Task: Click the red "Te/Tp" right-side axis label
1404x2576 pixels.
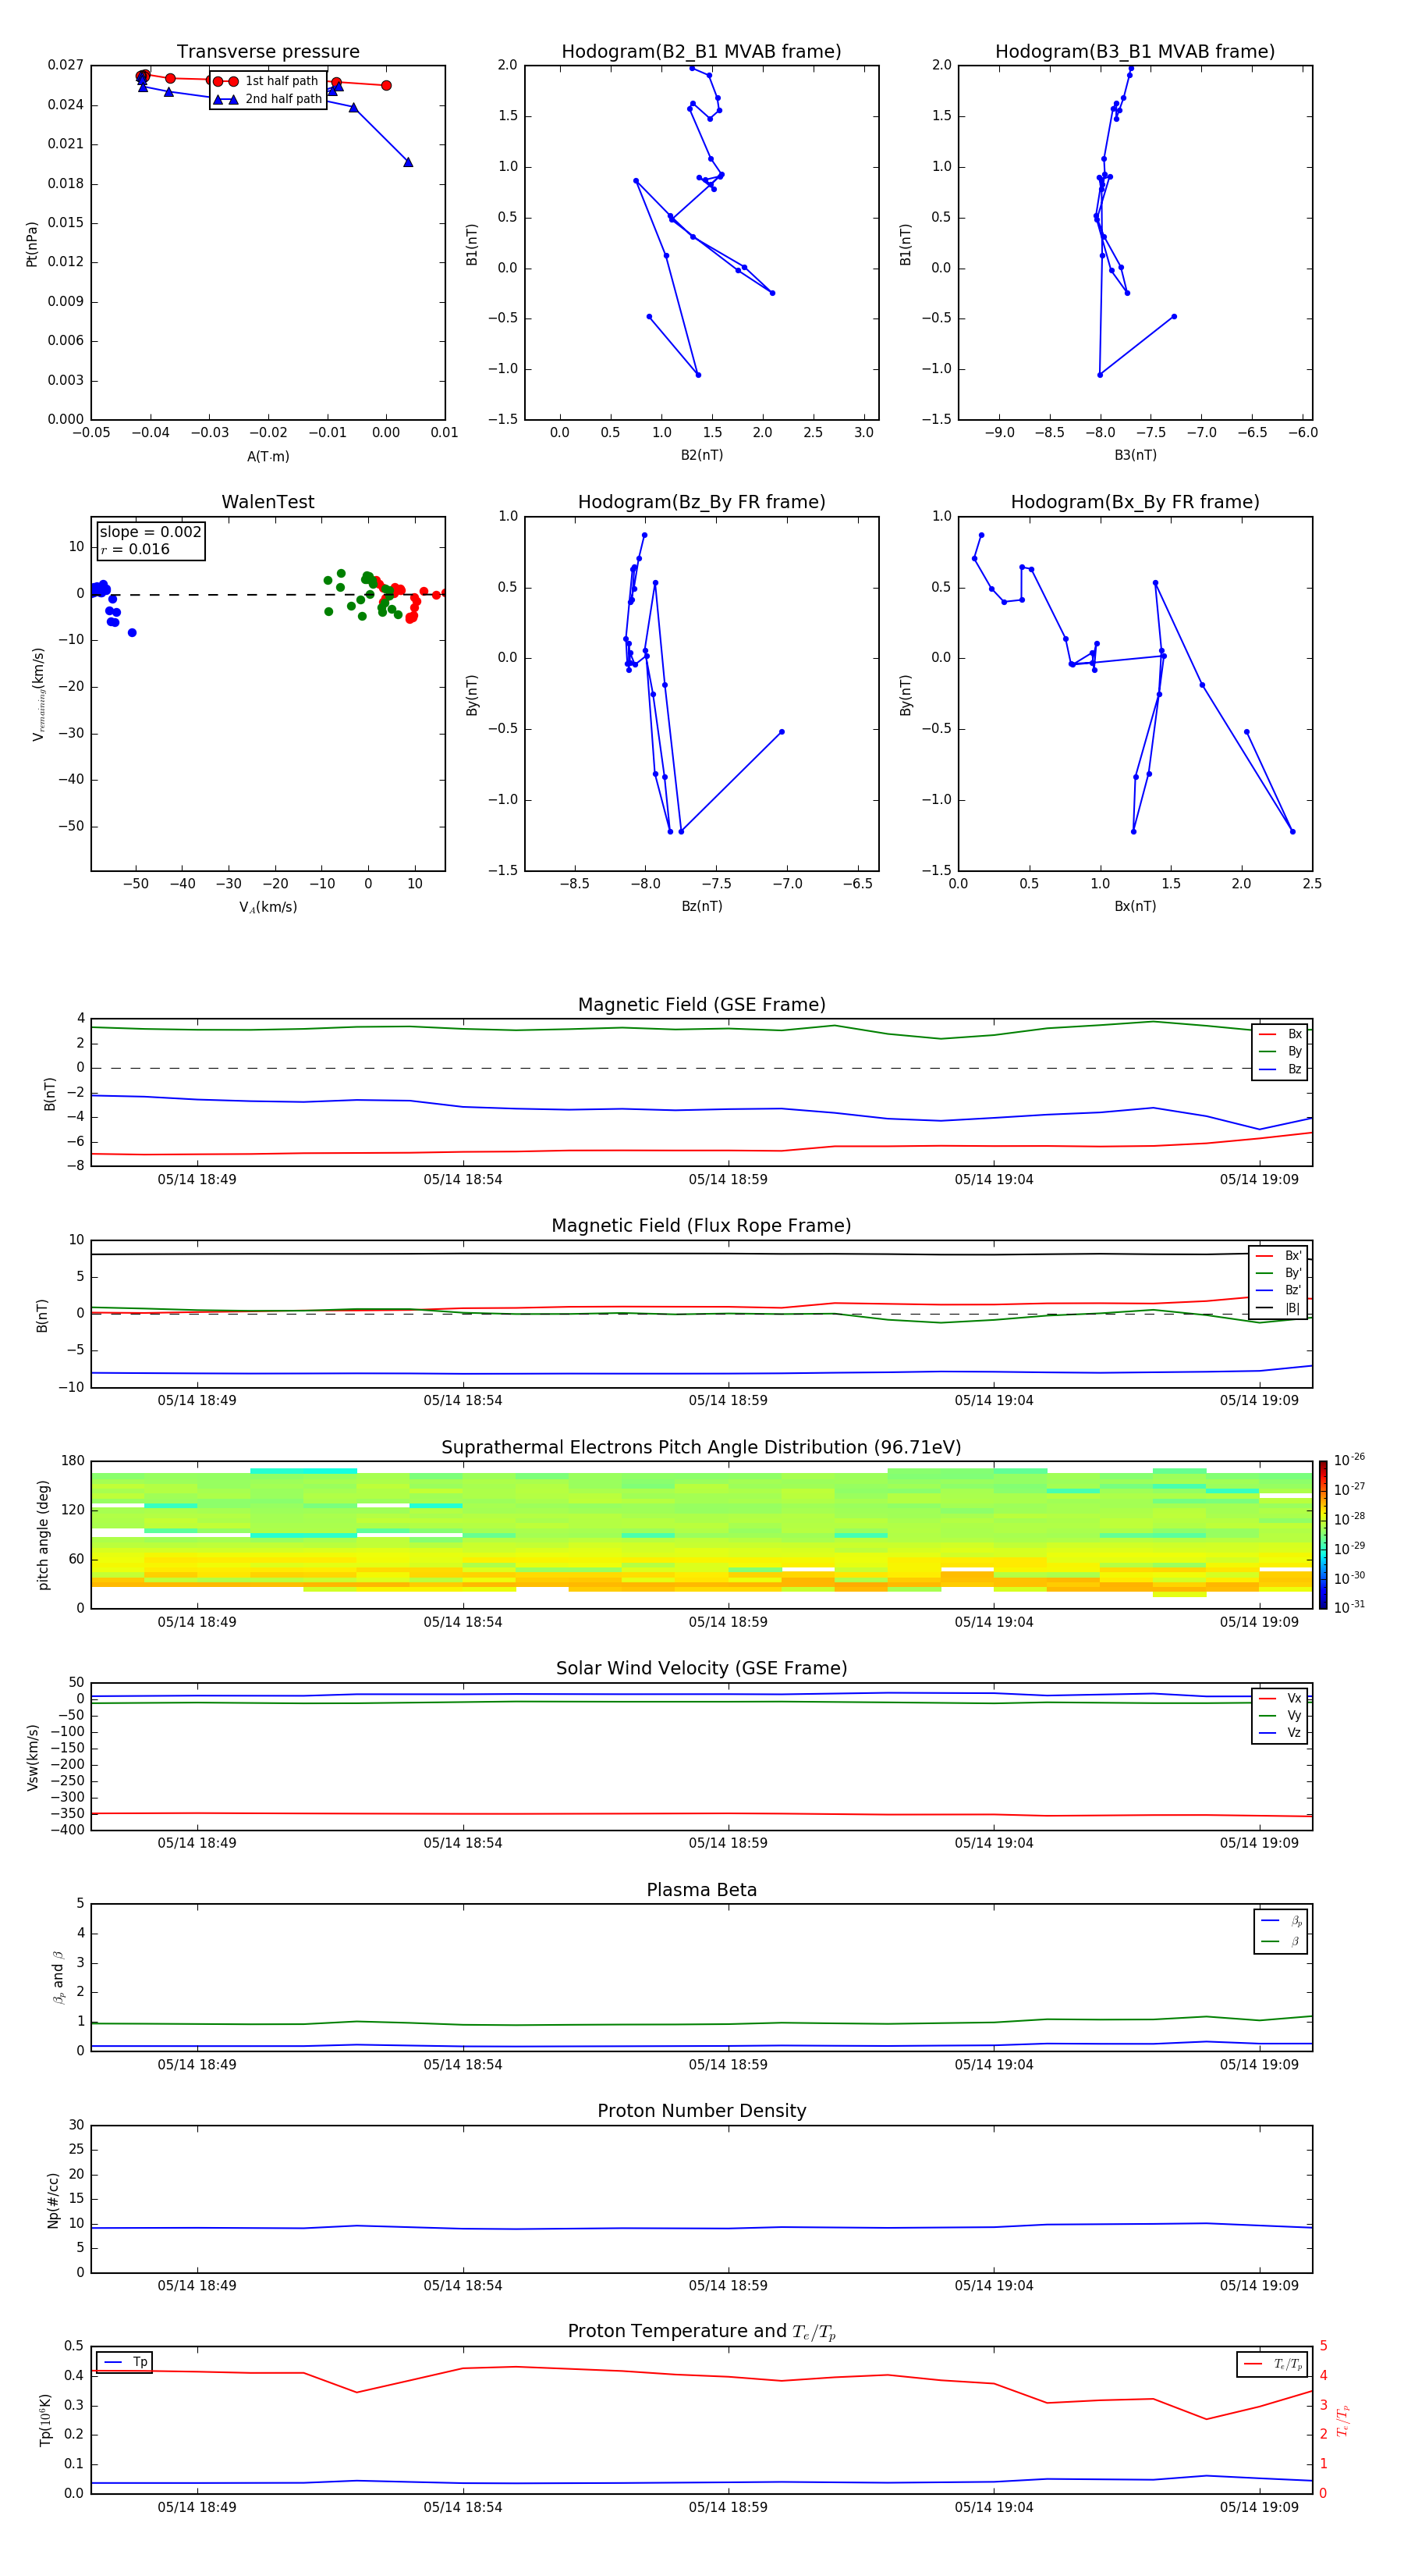Action: click(x=1342, y=2421)
